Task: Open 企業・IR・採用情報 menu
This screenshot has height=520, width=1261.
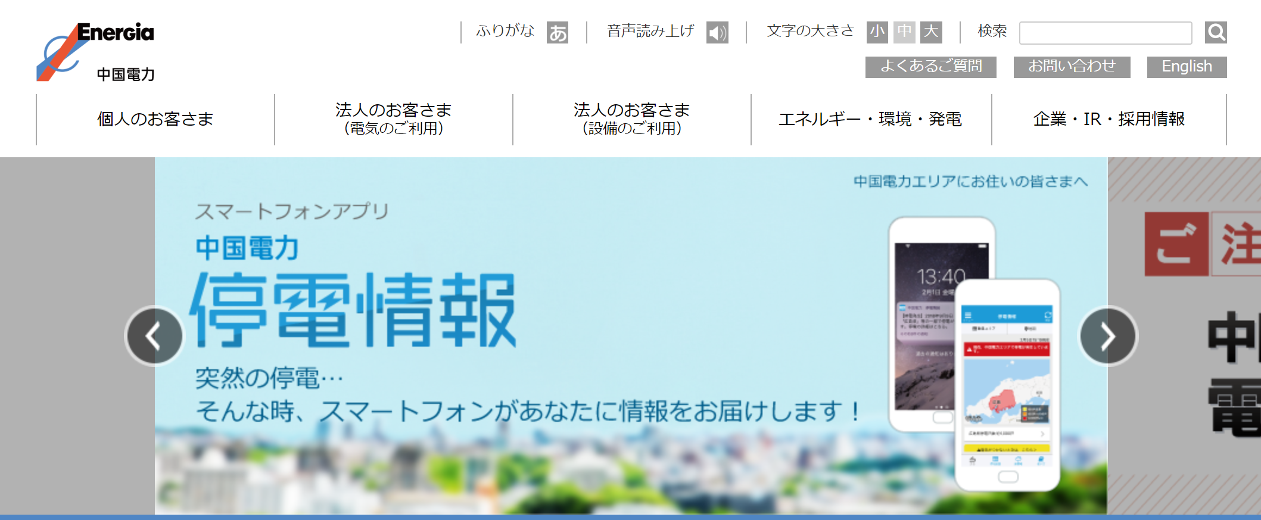Action: coord(1109,119)
